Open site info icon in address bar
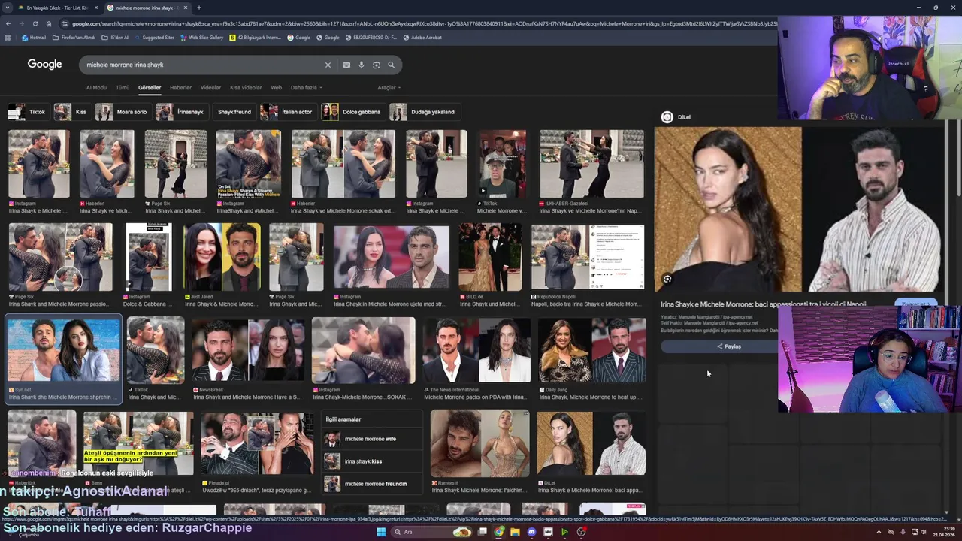Image resolution: width=962 pixels, height=541 pixels. coord(65,23)
